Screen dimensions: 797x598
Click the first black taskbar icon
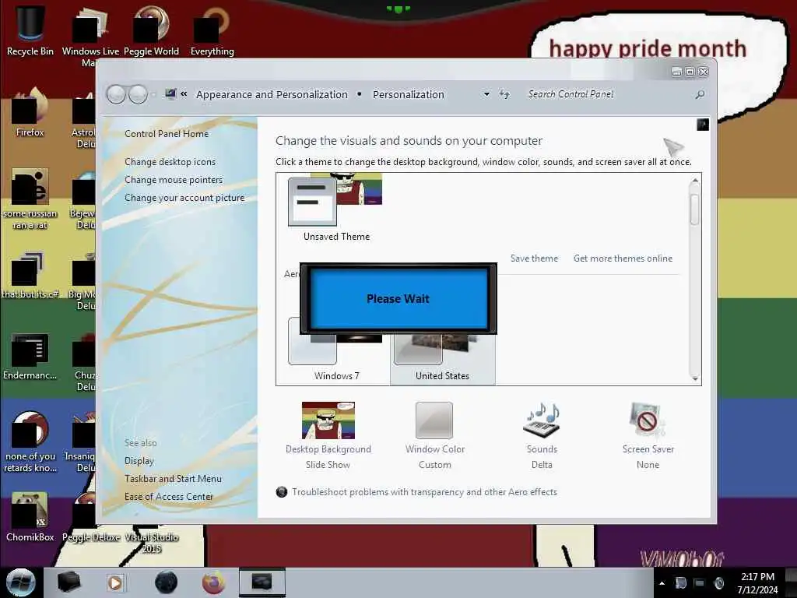pos(68,582)
